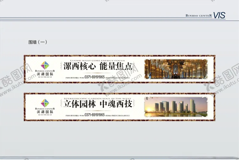The image size is (239, 160).
Task: Click the diamond logo in the top banner
Action: [45, 65]
